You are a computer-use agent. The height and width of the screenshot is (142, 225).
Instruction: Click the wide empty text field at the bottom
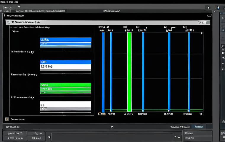pos(112,137)
